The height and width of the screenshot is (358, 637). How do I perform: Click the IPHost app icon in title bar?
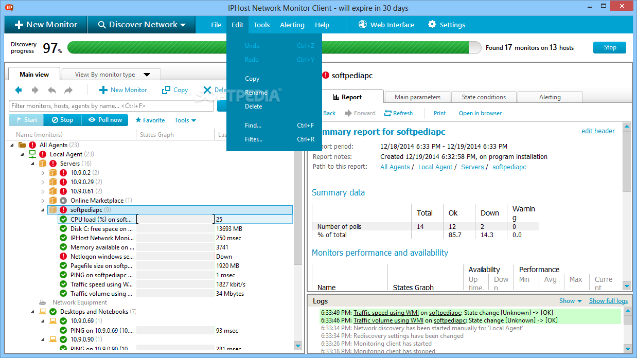(x=9, y=8)
